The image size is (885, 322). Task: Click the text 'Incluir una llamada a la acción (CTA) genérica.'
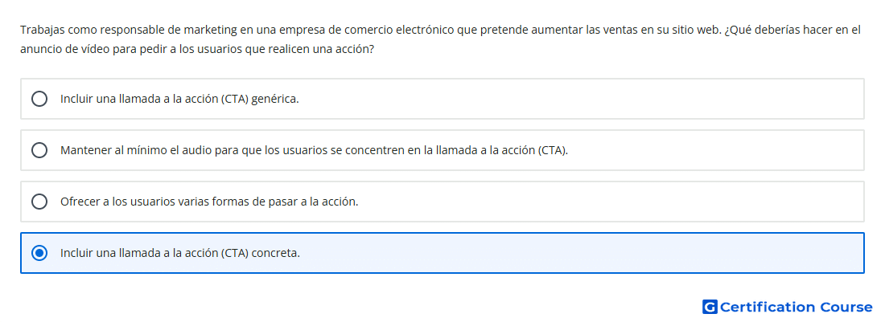(179, 99)
